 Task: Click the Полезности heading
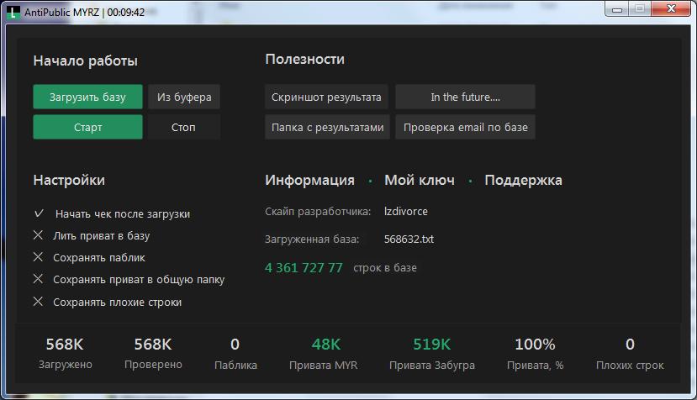(x=305, y=59)
